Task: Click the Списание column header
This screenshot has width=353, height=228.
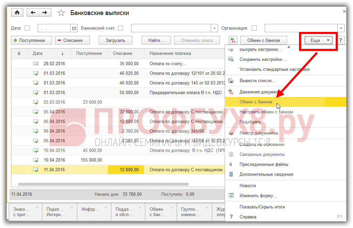Action: coord(126,54)
